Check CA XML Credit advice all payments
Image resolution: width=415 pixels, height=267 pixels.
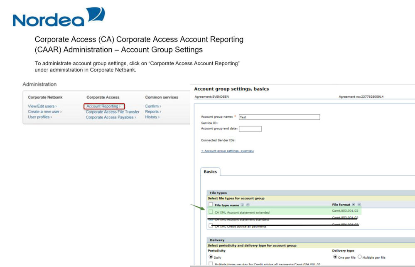tap(211, 226)
